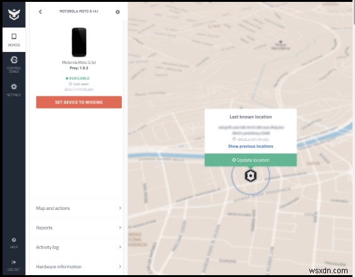Click the map popup 'about a minute ago' link
This screenshot has width=355, height=277.
tap(253, 139)
